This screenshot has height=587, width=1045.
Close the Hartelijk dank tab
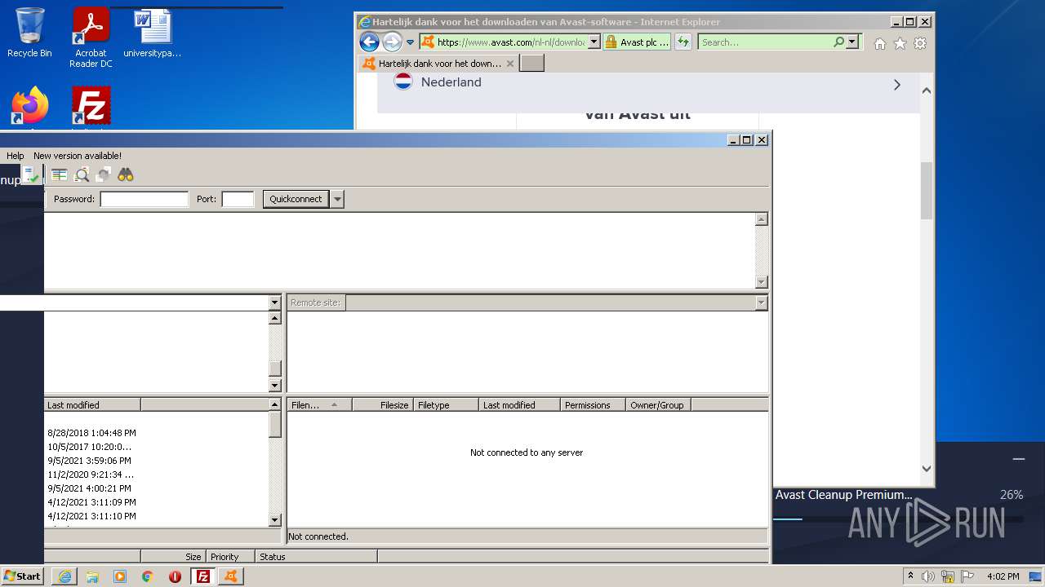510,64
